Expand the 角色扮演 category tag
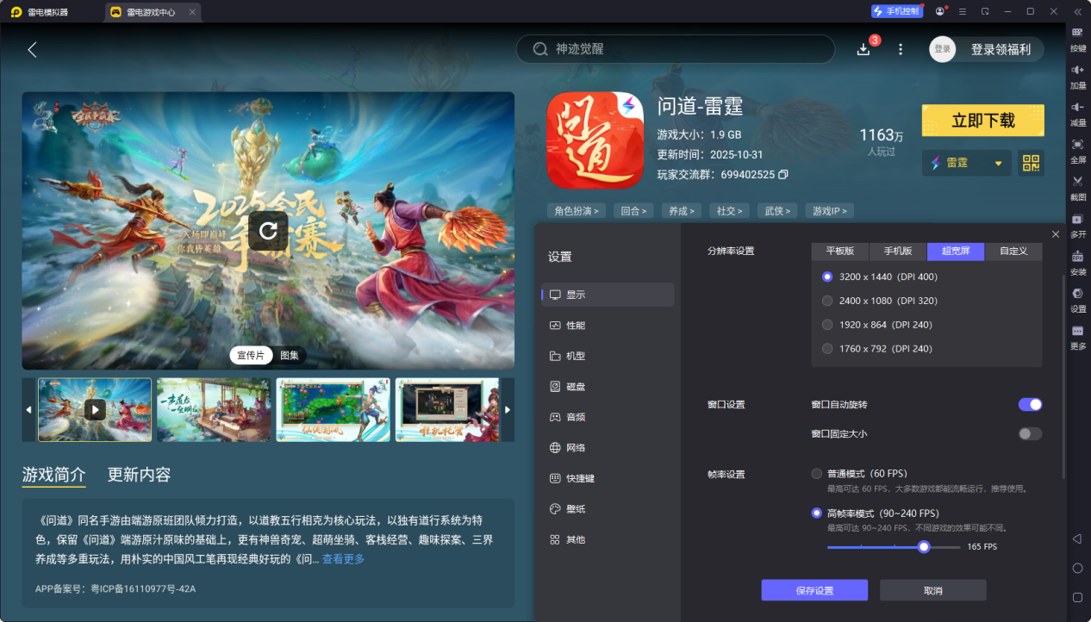This screenshot has height=622, width=1091. [x=577, y=211]
